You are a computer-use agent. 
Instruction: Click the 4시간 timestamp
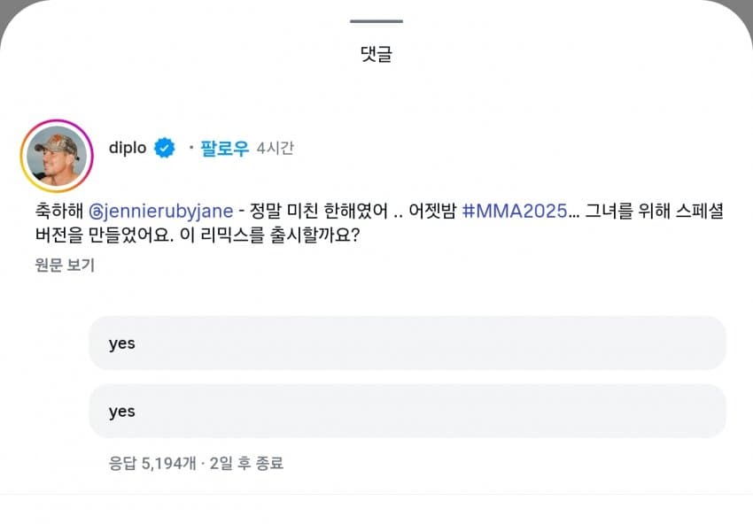tap(275, 149)
